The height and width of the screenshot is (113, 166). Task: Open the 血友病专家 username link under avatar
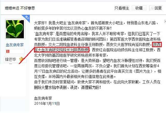click(x=15, y=45)
